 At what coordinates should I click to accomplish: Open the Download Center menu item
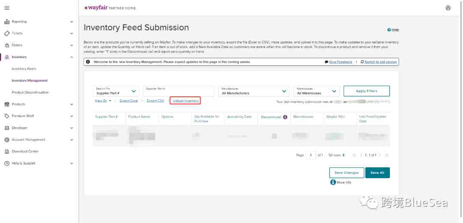click(25, 152)
